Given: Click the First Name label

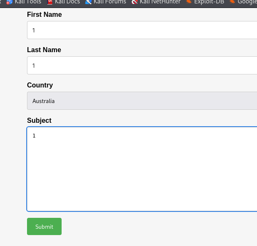Looking at the screenshot, I should pos(44,15).
